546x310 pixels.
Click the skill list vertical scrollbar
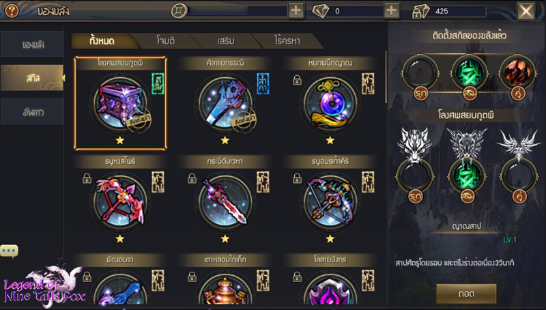click(386, 77)
